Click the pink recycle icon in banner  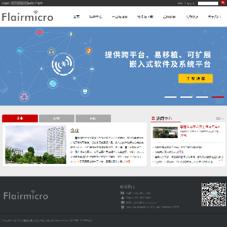click(x=25, y=96)
